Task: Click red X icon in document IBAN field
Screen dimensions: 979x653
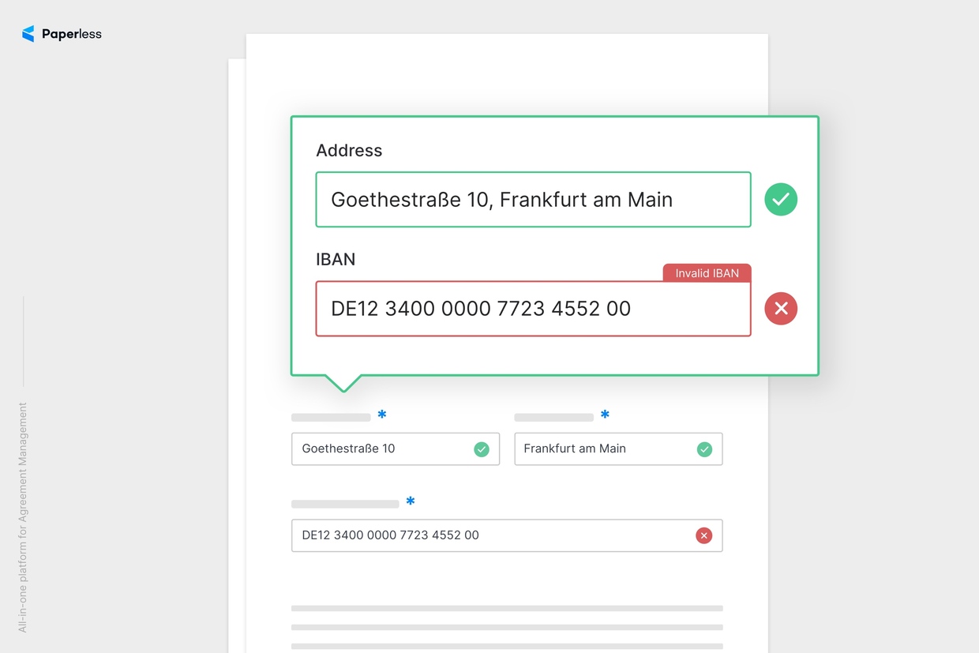Action: [703, 536]
